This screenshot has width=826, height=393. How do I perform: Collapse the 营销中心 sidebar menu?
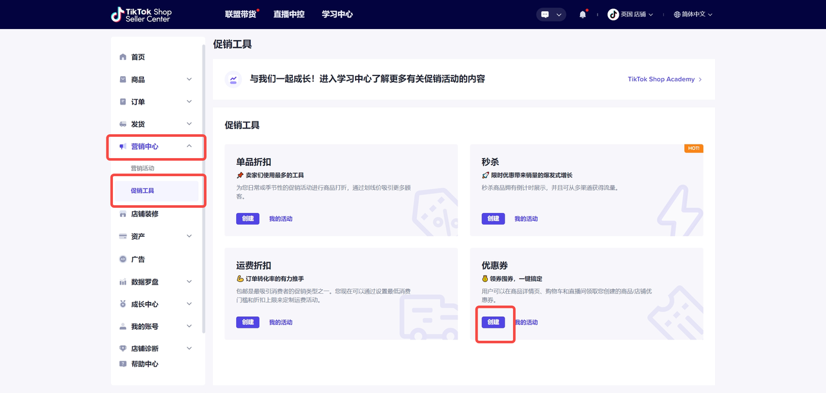[x=189, y=146]
